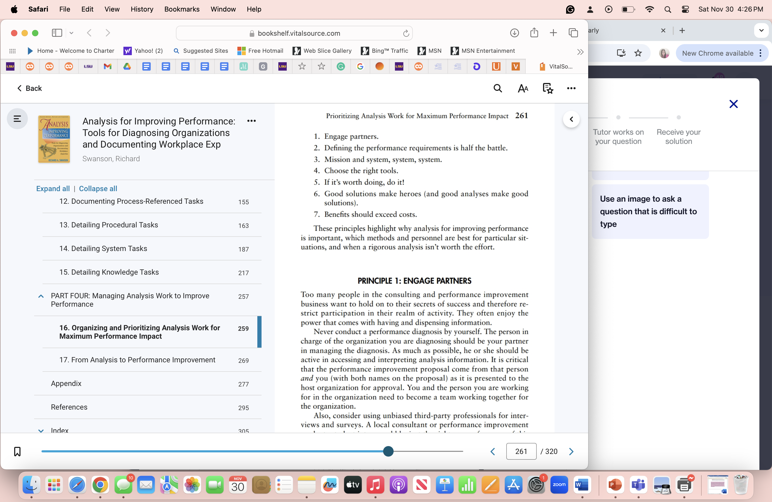Expand the Index section in contents
This screenshot has height=502, width=772.
click(x=40, y=431)
